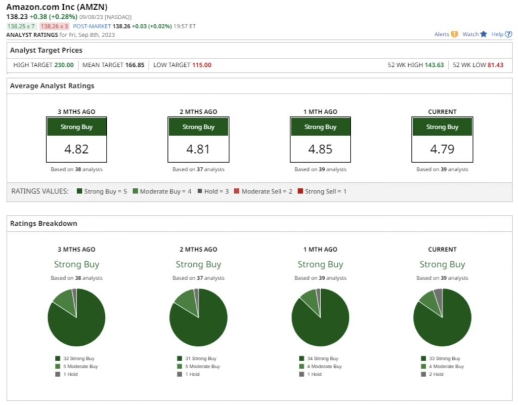Click the red ask quote 138.26 x 3
The image size is (518, 405).
(x=54, y=26)
